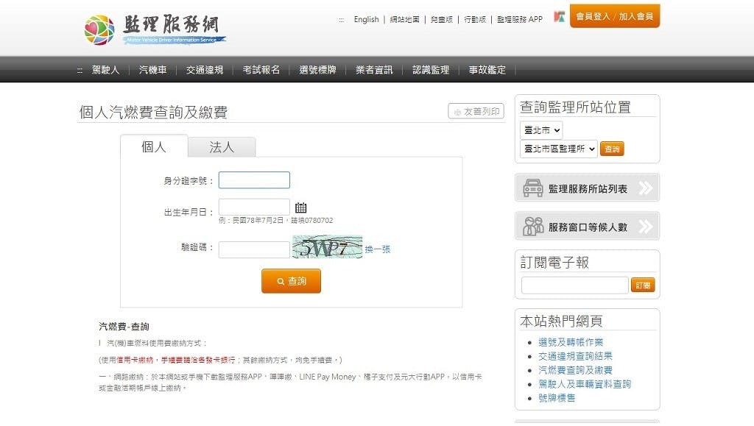Image resolution: width=754 pixels, height=426 pixels.
Task: Focus the 出生年月日 input field
Action: (254, 207)
